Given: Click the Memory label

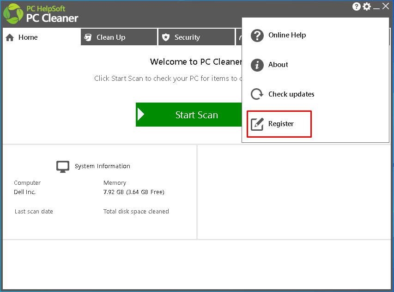Looking at the screenshot, I should [x=115, y=182].
